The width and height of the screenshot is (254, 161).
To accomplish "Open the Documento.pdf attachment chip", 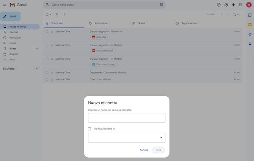I will 103,51.
